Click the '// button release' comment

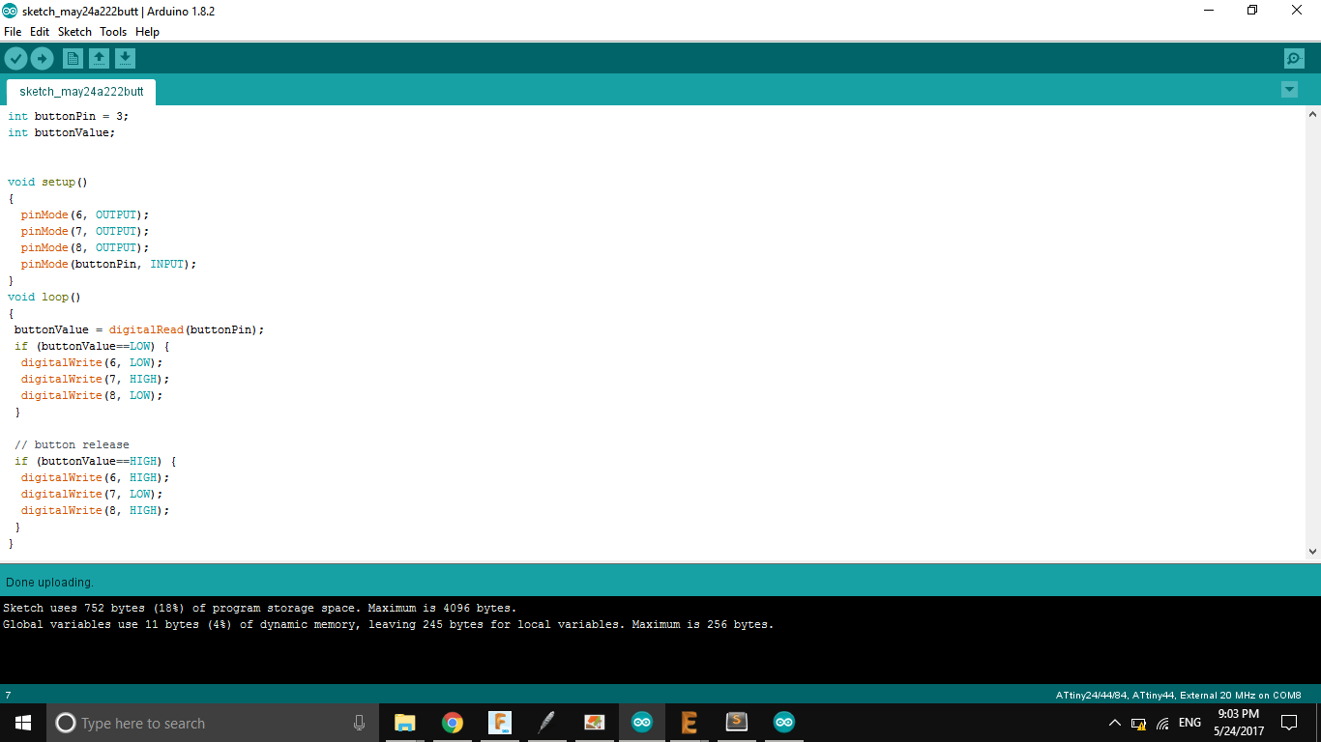tap(72, 444)
